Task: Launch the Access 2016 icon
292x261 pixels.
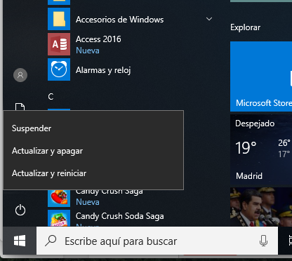Action: (59, 44)
